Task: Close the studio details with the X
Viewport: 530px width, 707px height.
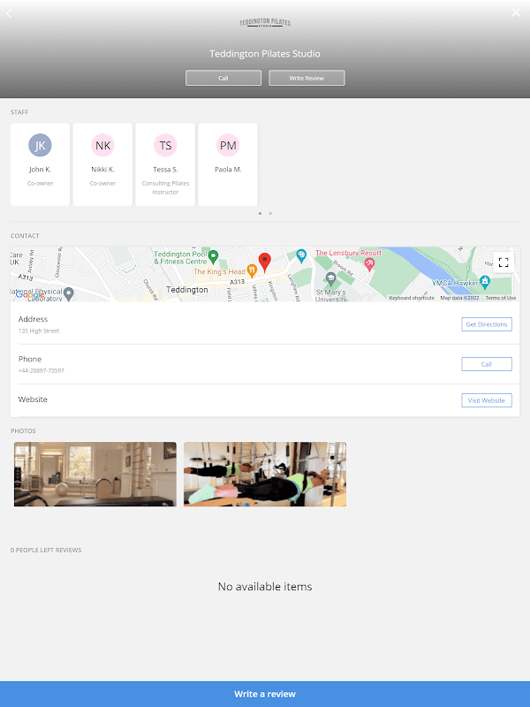Action: 516,12
